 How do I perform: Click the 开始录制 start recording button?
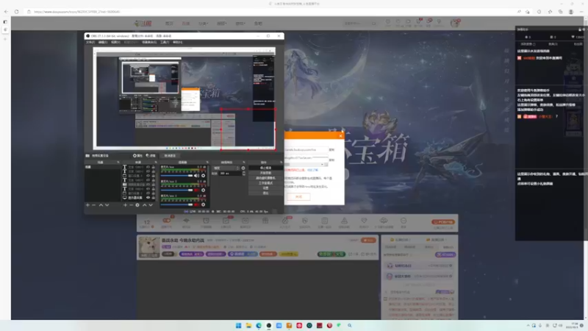(x=265, y=173)
